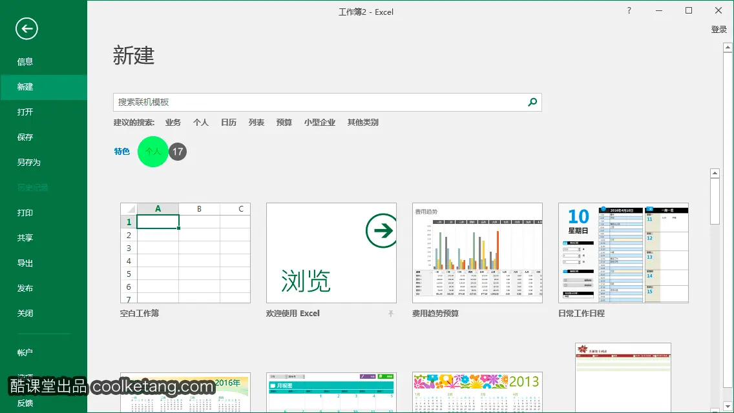Click the arrow circle in 浏览 thumbnail

point(381,230)
